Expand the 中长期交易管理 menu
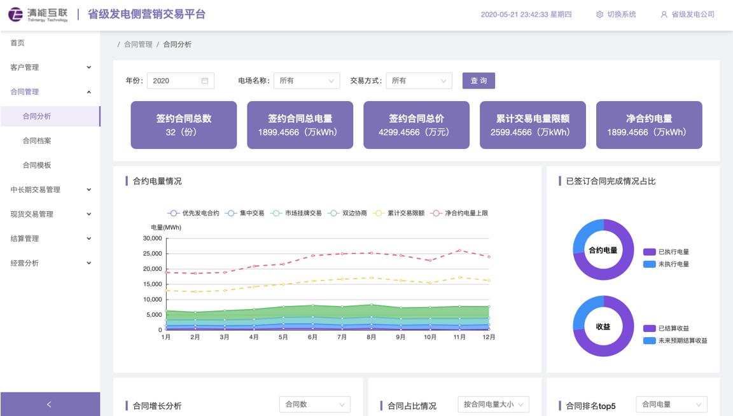733x416 pixels. click(50, 190)
